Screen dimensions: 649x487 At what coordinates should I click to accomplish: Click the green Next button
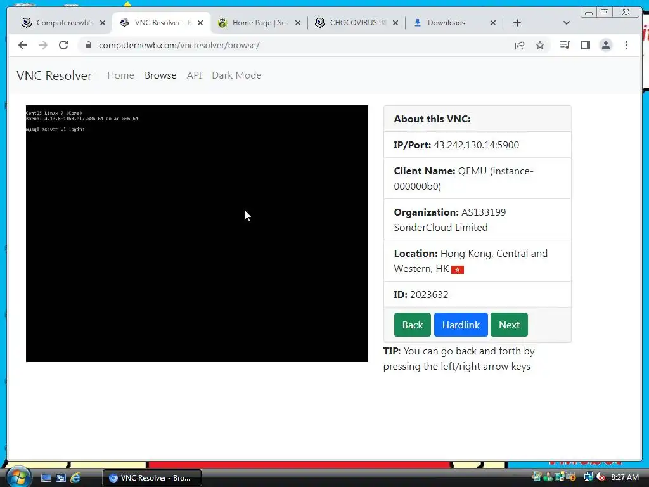click(509, 325)
